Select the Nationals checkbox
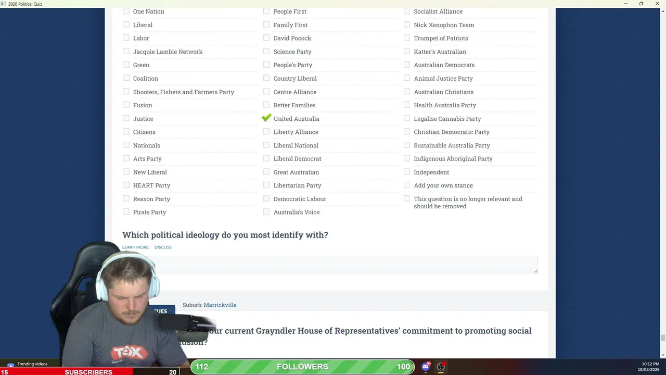Image resolution: width=666 pixels, height=375 pixels. 126,145
